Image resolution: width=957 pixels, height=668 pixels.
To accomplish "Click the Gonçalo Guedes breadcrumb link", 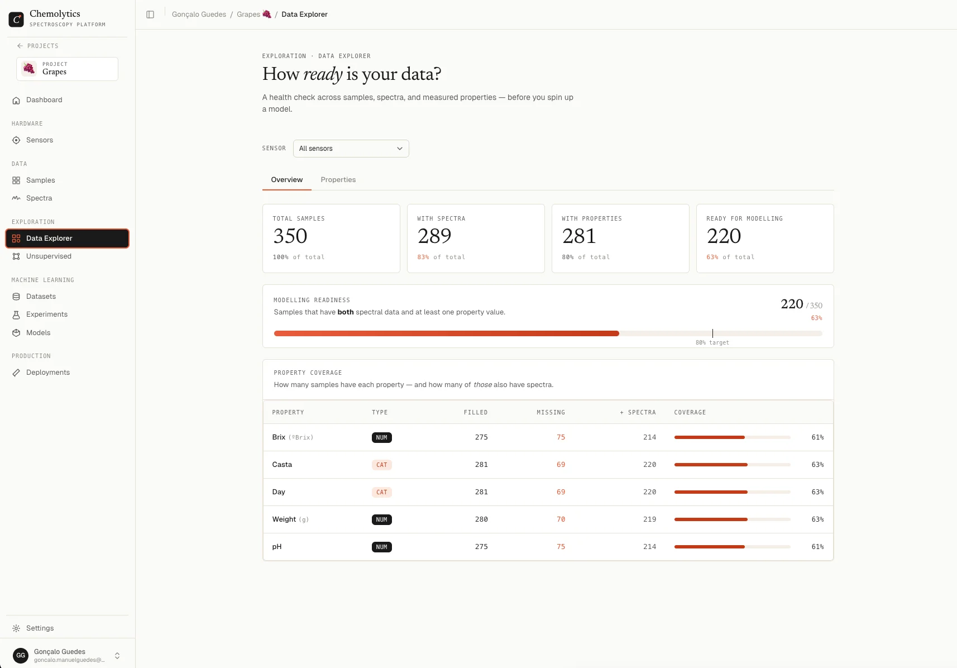I will tap(199, 15).
